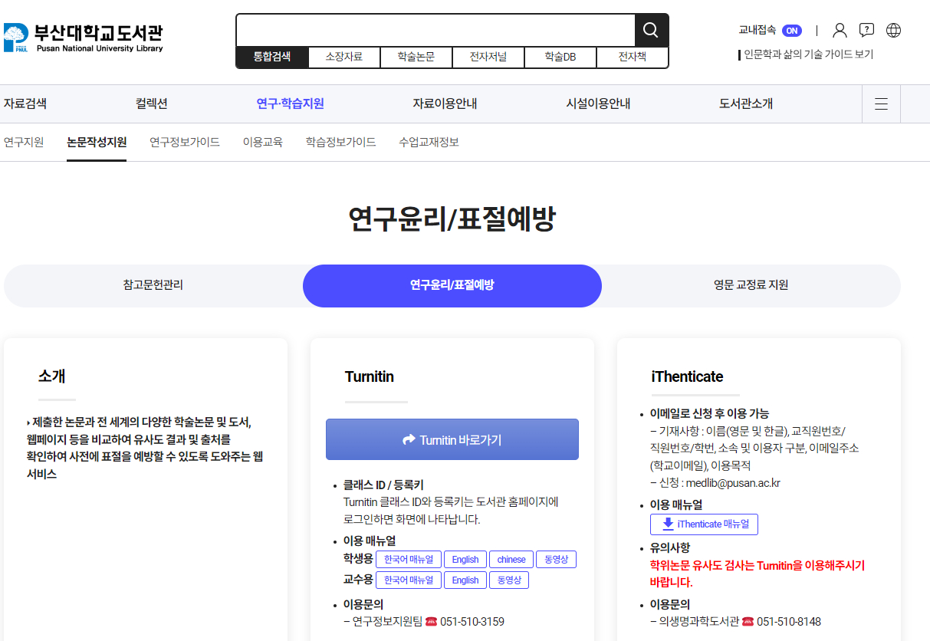Screen dimensions: 930x641
Task: Select the 소장자료 search tab
Action: (x=343, y=57)
